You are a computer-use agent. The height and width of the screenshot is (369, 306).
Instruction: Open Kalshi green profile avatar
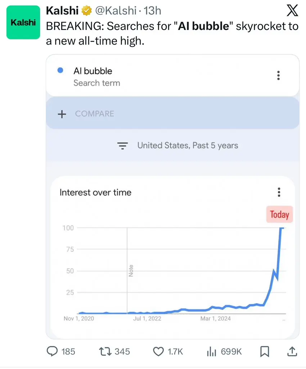tap(23, 22)
